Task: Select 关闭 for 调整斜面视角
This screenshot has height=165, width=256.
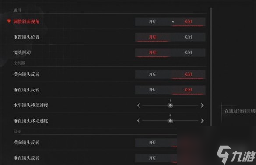Action: point(188,21)
